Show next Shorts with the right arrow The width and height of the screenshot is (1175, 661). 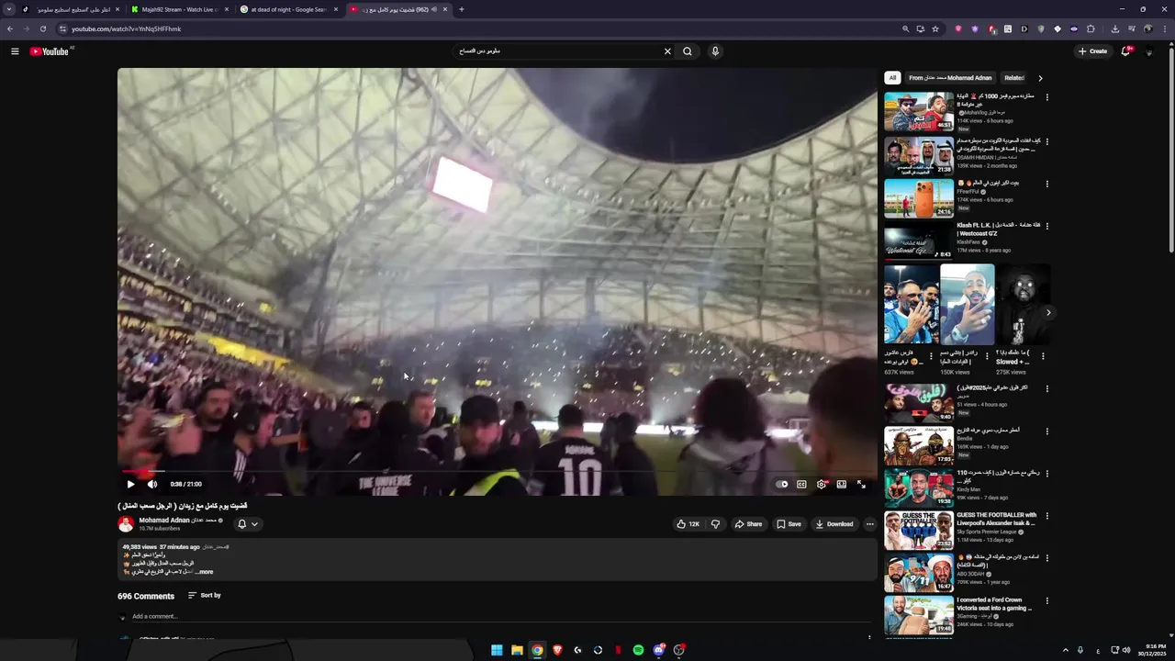[x=1048, y=312]
